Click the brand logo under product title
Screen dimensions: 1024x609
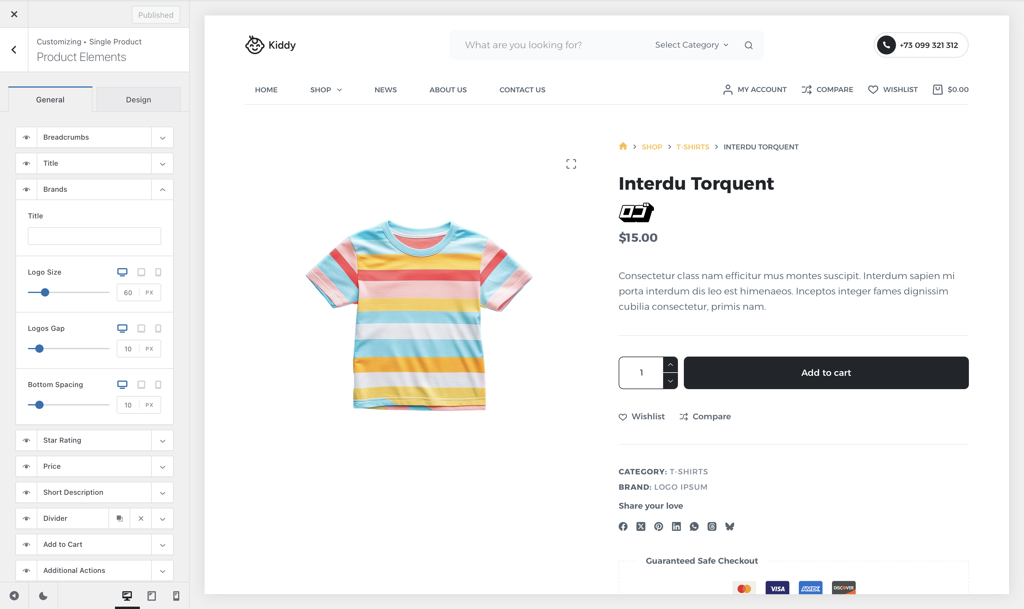coord(636,212)
